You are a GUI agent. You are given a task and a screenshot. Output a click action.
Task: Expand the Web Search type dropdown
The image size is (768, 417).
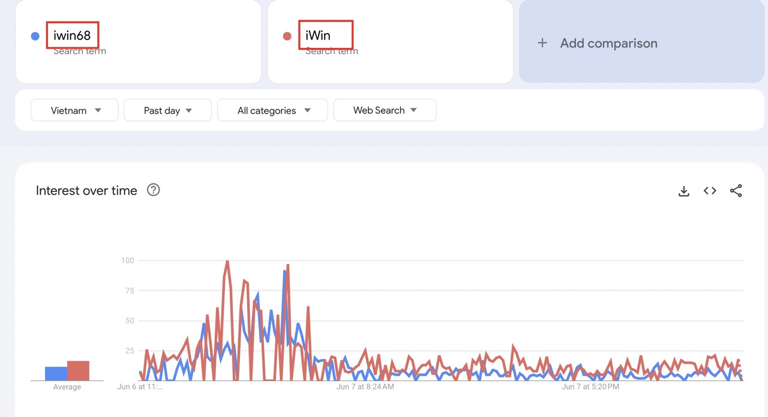[385, 110]
